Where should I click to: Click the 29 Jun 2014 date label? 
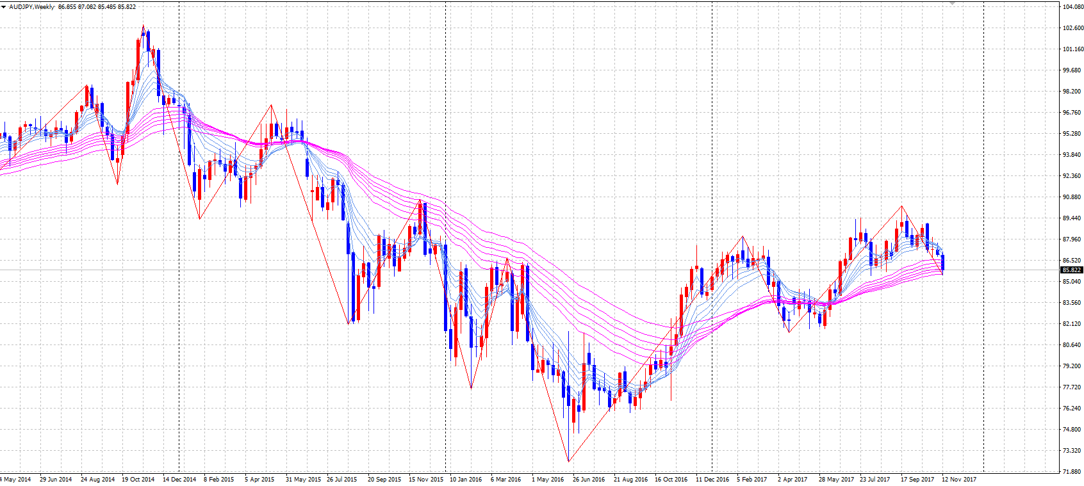(56, 480)
